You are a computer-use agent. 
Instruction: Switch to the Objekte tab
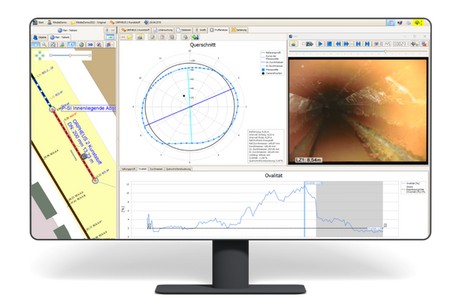click(40, 38)
